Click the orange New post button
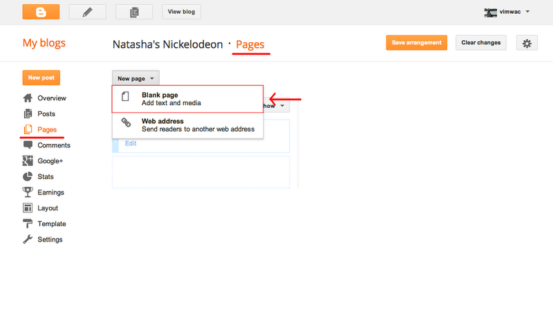 coord(41,77)
